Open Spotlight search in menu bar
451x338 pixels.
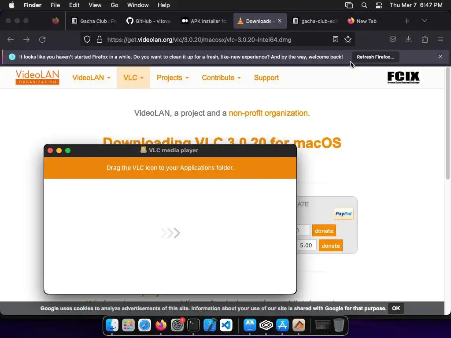[364, 5]
